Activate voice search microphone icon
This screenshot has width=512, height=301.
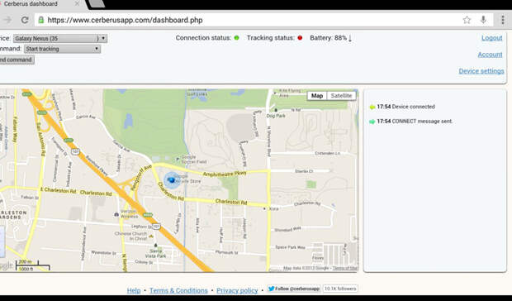(x=483, y=20)
